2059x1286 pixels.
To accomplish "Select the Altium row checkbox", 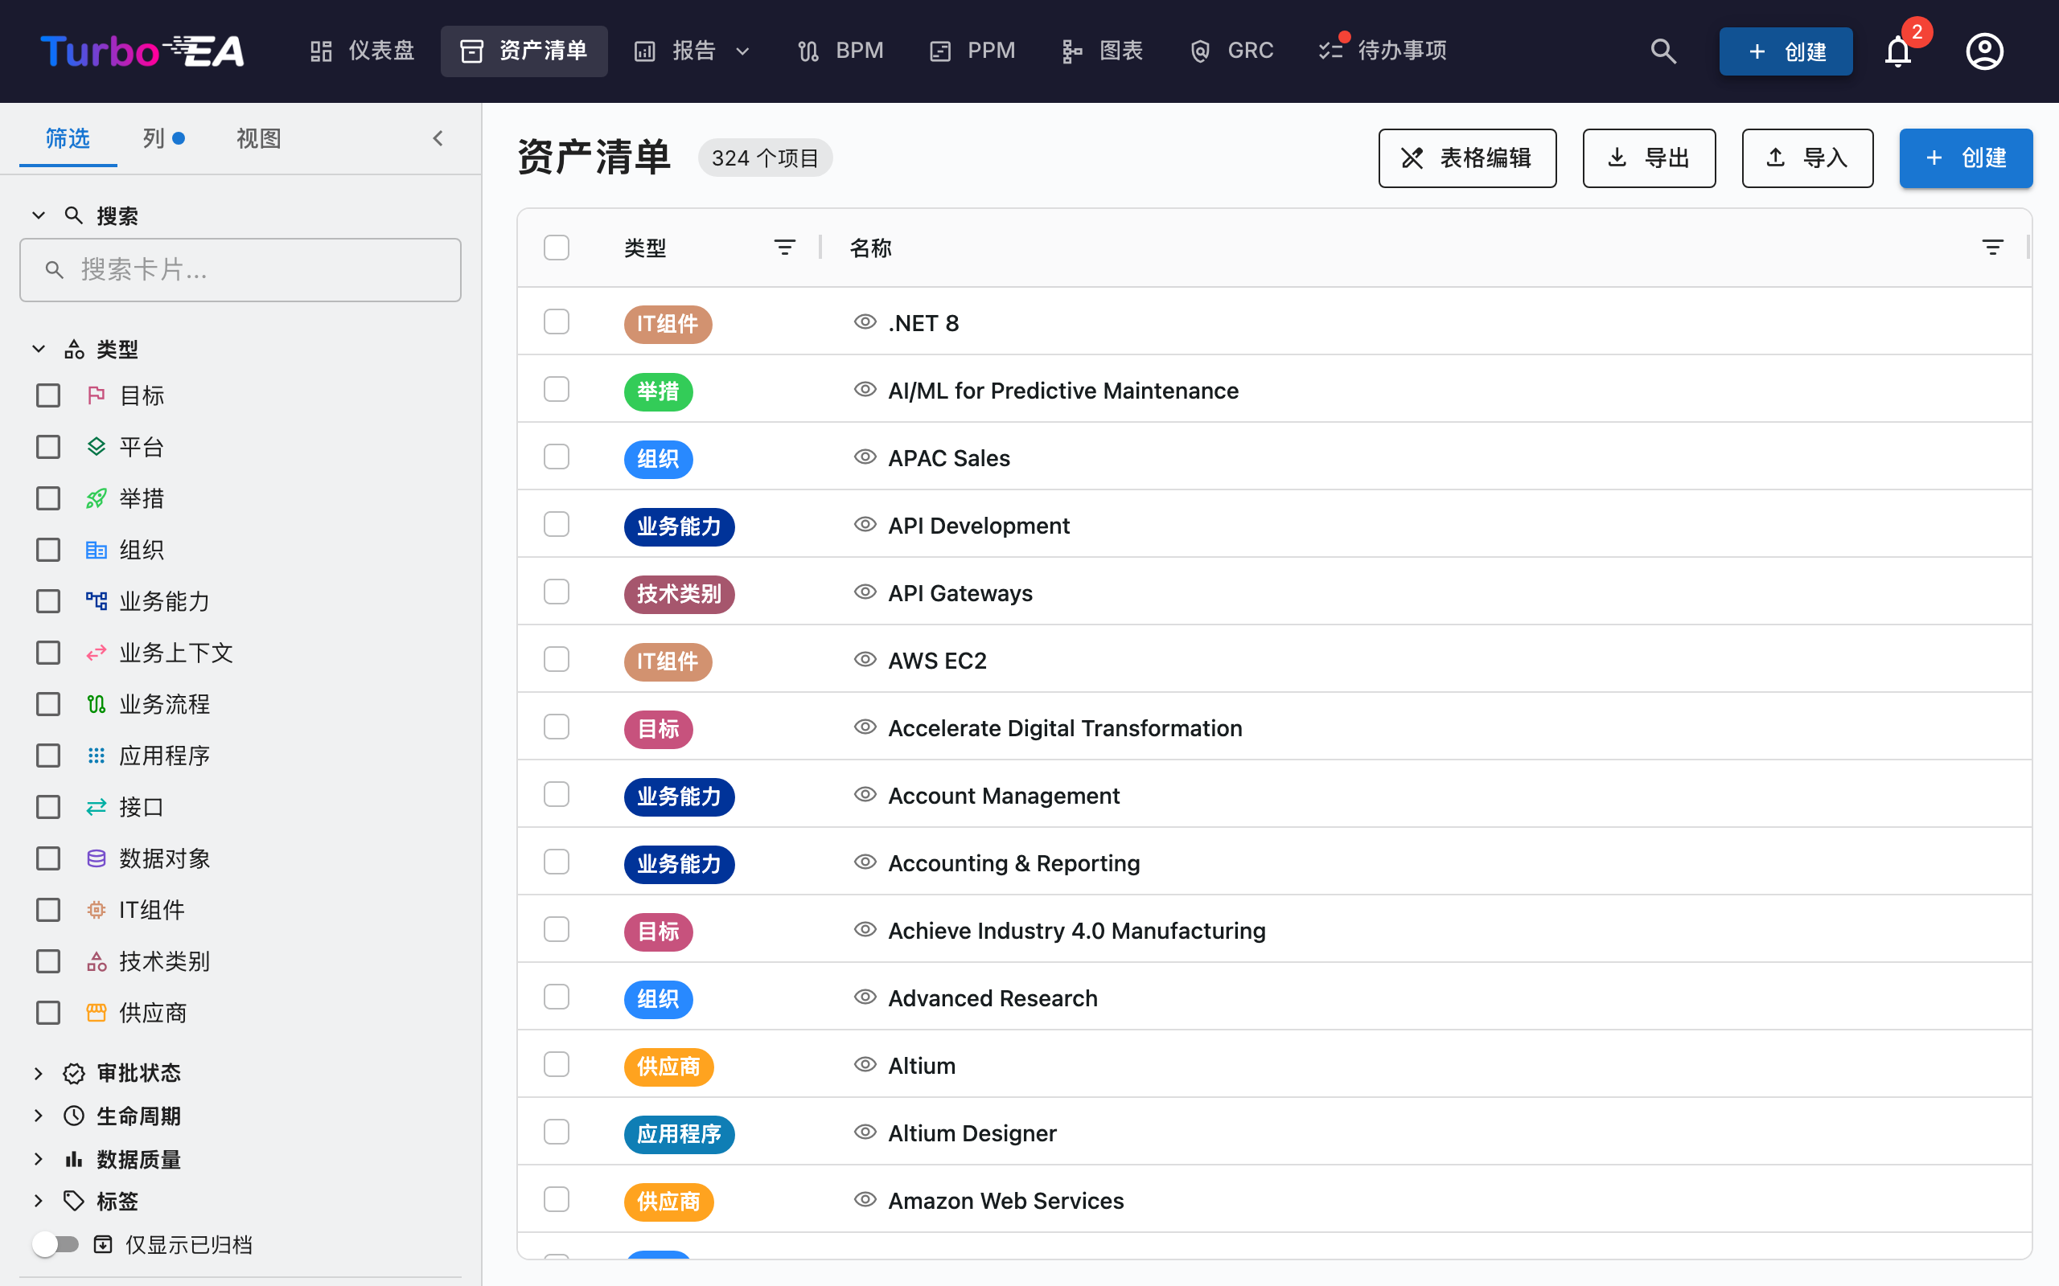I will (x=557, y=1064).
